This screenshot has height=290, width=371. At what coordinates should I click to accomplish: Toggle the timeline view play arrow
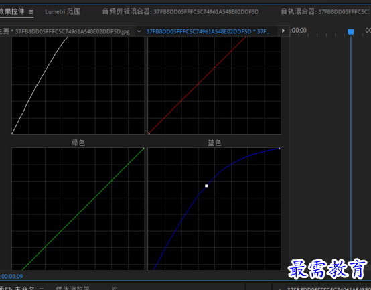click(283, 31)
